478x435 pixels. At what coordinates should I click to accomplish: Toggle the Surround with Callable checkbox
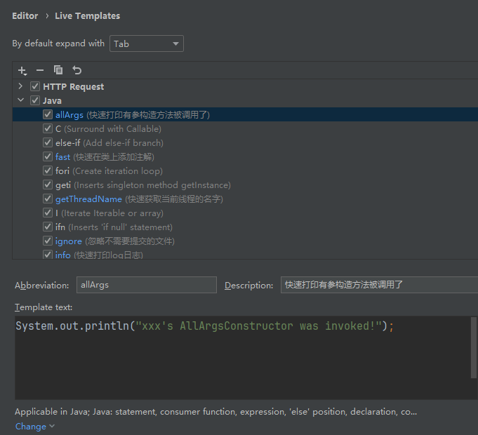[48, 128]
